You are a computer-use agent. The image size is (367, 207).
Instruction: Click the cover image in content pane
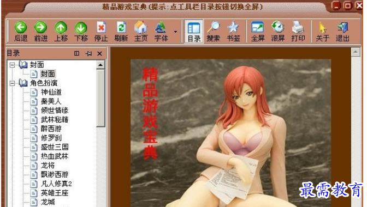[230, 133]
